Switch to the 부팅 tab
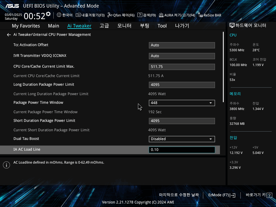This screenshot has width=276, height=207. pyautogui.click(x=144, y=26)
